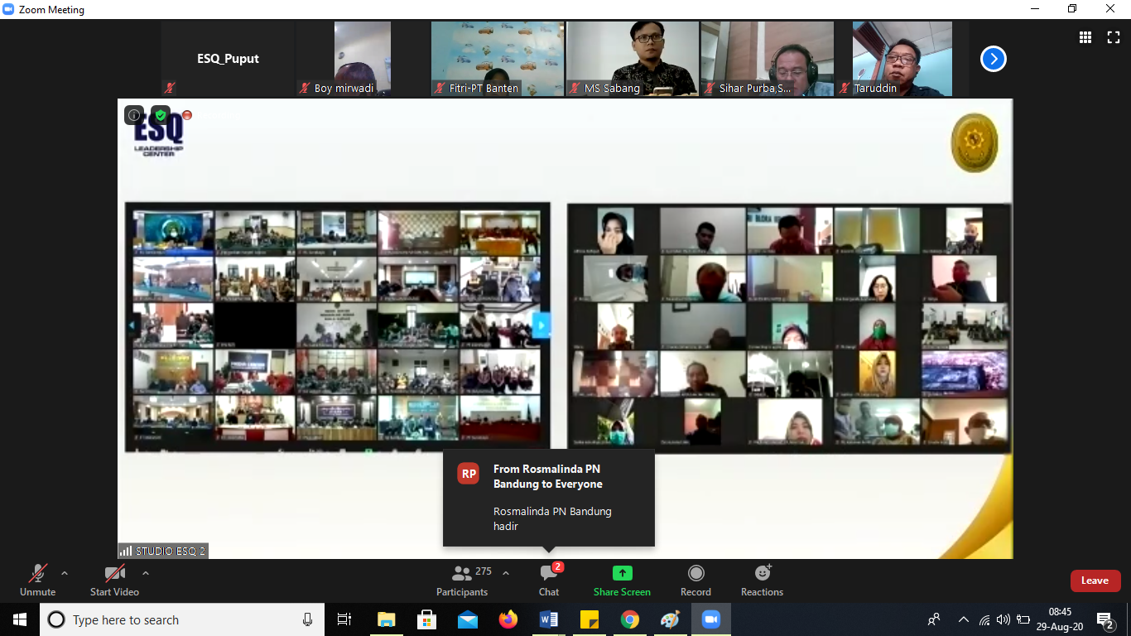This screenshot has width=1131, height=636.
Task: Click the green encryption shield icon
Action: [x=161, y=116]
